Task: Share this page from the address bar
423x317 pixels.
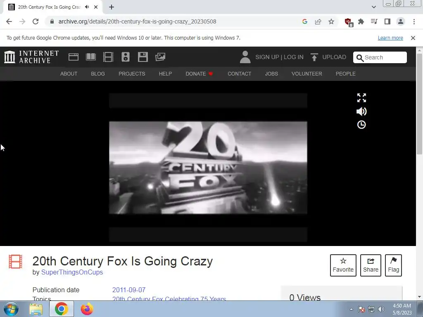Action: pyautogui.click(x=318, y=21)
